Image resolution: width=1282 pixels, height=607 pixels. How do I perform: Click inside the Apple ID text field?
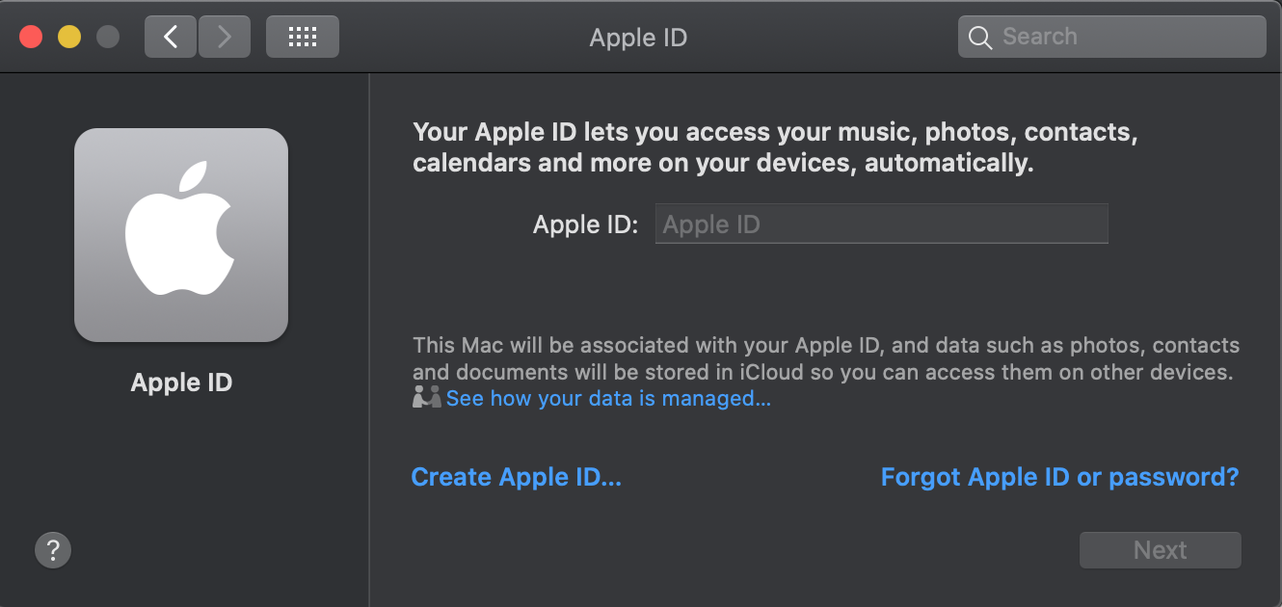tap(880, 223)
